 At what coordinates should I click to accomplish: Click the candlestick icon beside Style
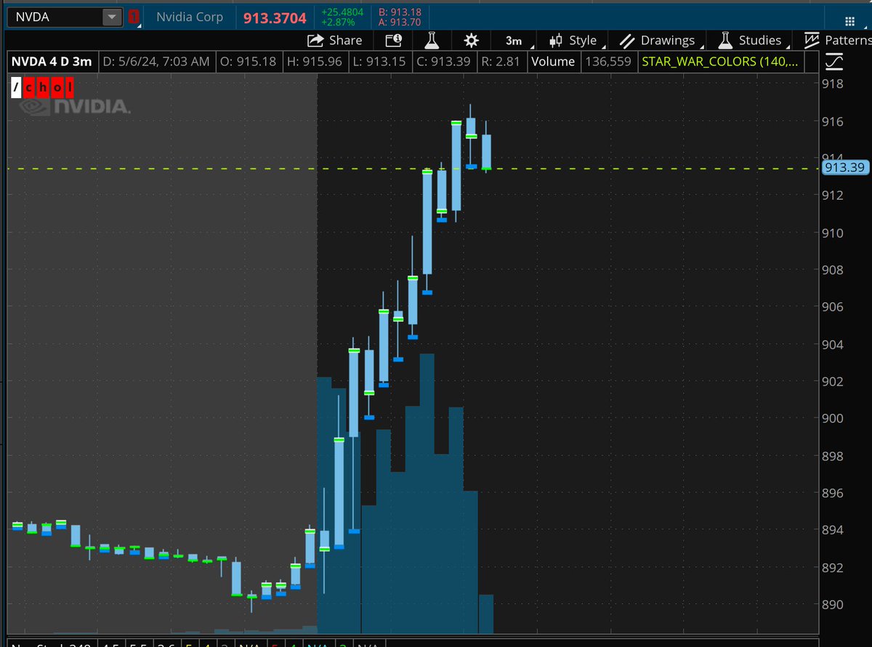[x=557, y=41]
